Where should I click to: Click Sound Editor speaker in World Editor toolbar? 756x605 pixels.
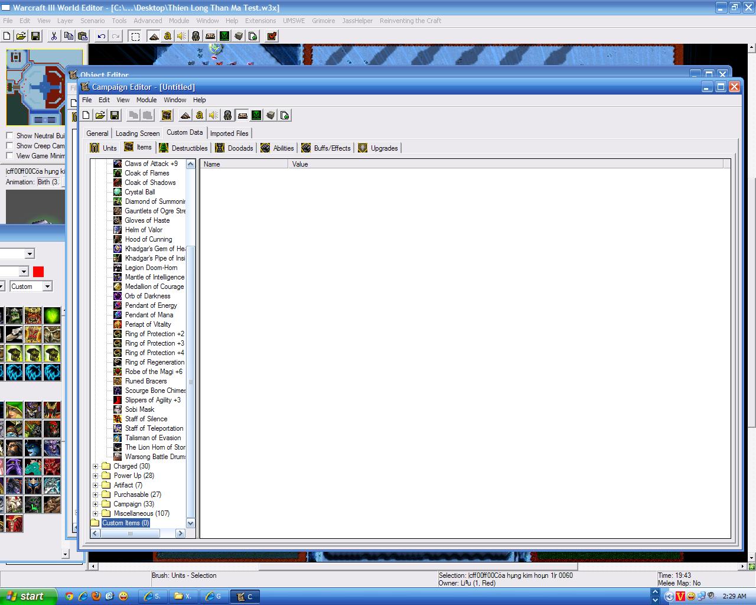tap(182, 36)
